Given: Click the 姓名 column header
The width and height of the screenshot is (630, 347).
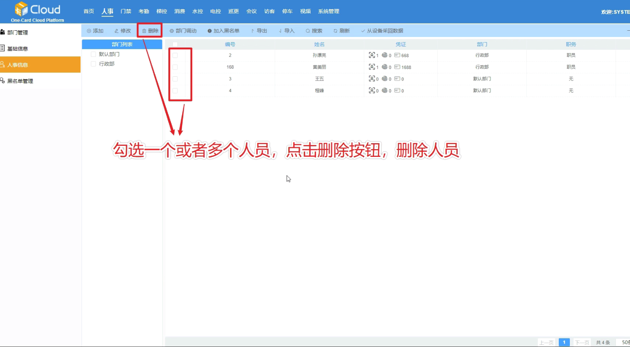Looking at the screenshot, I should (319, 44).
